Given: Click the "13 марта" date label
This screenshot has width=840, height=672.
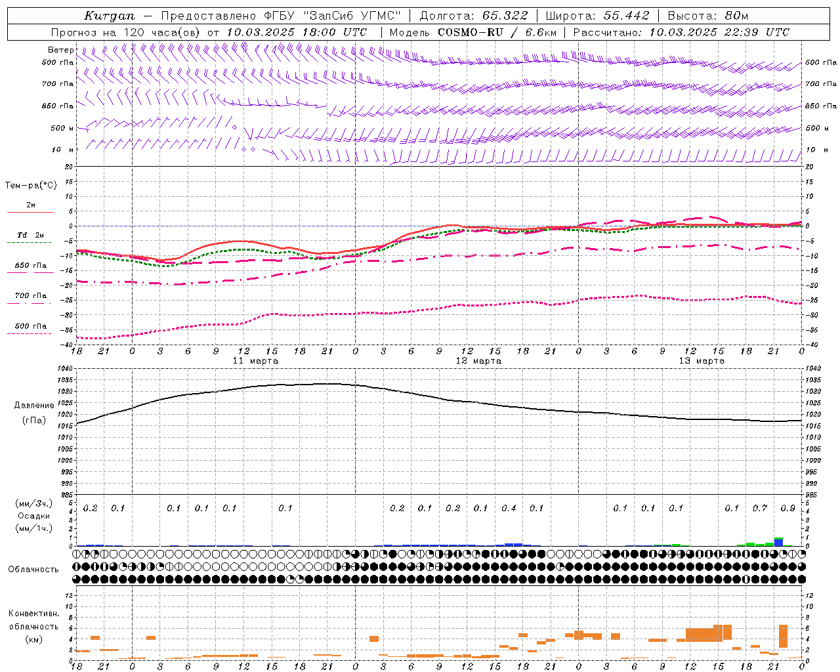Looking at the screenshot, I should [702, 360].
